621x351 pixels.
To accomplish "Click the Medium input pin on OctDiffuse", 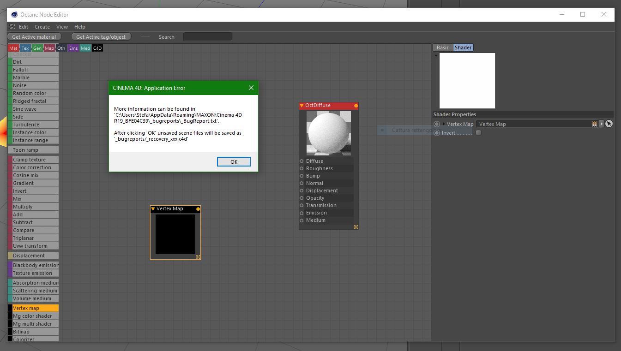I will click(x=302, y=220).
